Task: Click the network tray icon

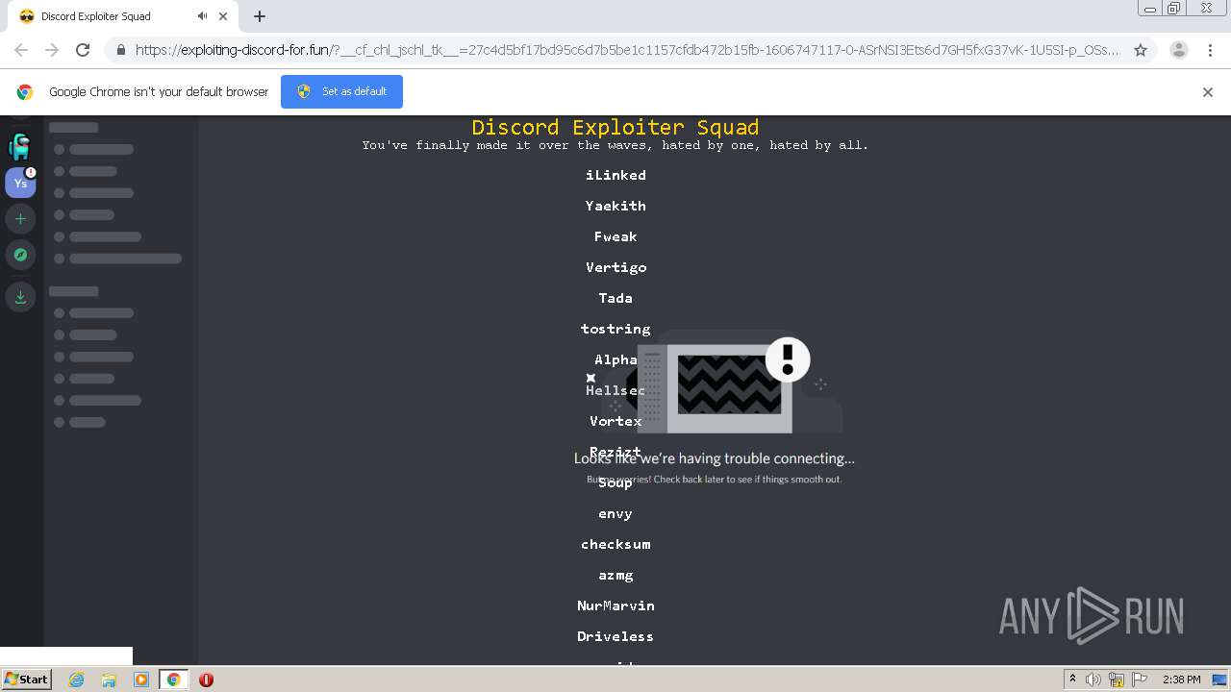Action: click(1116, 680)
